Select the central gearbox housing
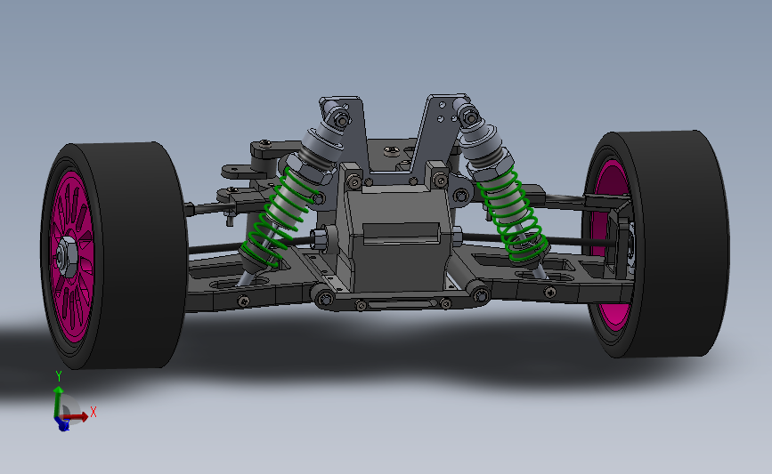772x474 pixels. [x=400, y=238]
